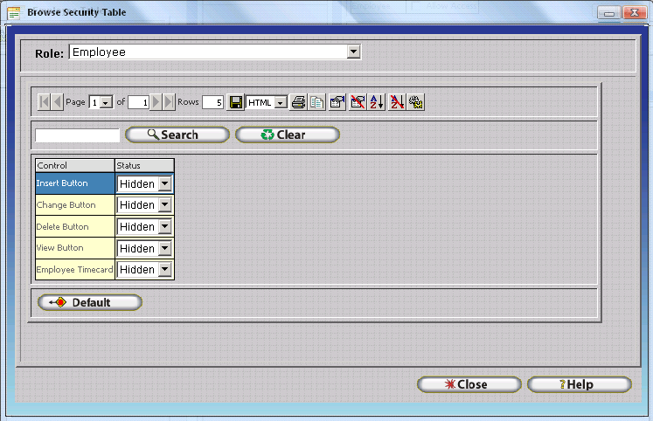Click the next page arrow

(156, 102)
